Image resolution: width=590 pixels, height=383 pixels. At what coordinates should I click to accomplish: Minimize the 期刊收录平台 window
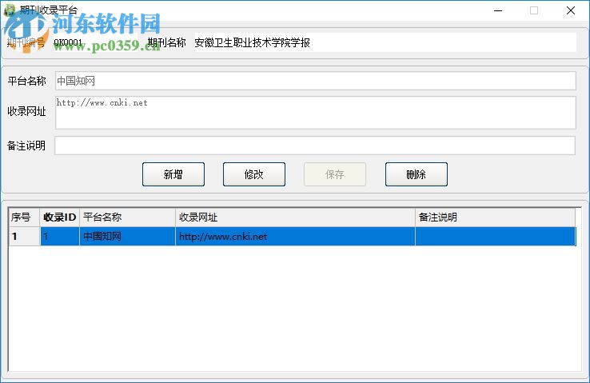click(498, 10)
